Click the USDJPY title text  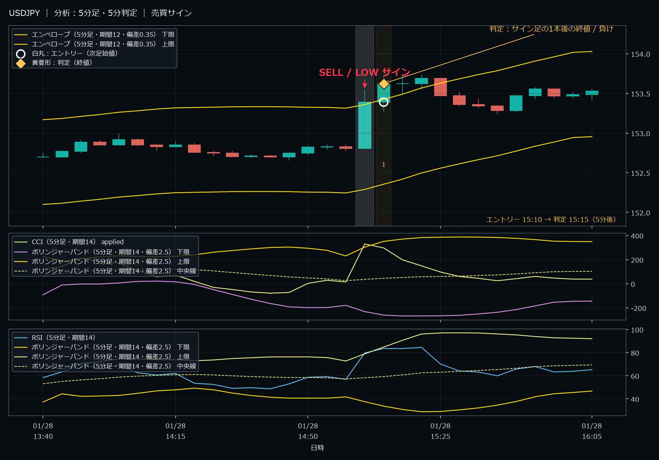(24, 13)
